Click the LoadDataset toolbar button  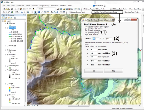point(98,6)
